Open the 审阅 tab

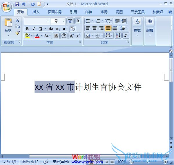coord(104,12)
